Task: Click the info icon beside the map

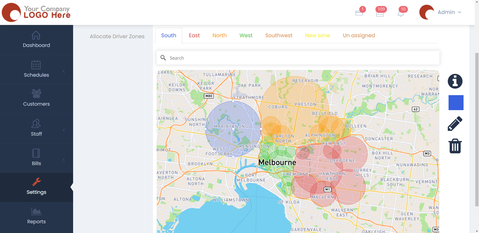Action: [x=455, y=81]
